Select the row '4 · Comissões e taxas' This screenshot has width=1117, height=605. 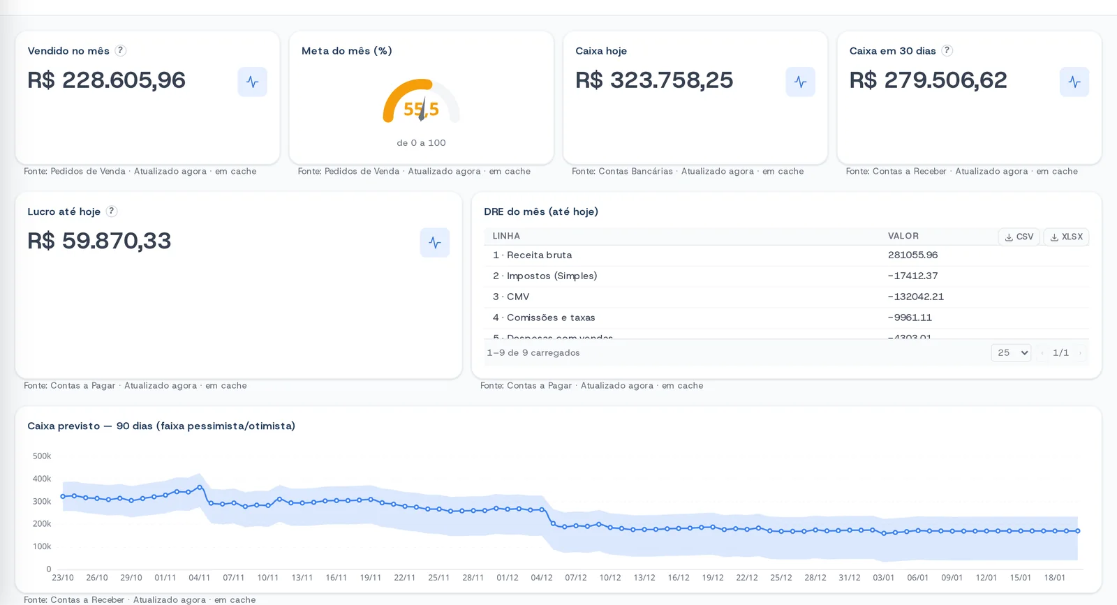click(x=786, y=318)
